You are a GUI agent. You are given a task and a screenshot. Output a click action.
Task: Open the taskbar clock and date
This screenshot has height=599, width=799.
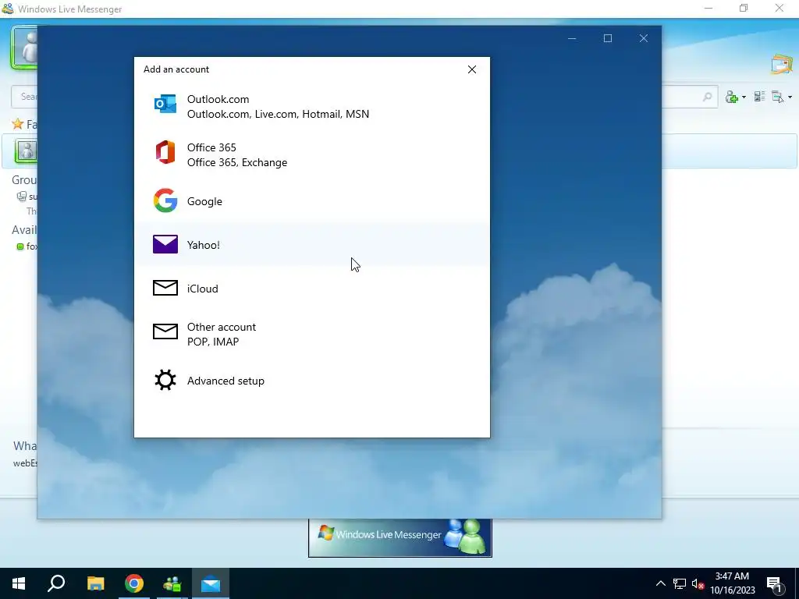pyautogui.click(x=732, y=583)
